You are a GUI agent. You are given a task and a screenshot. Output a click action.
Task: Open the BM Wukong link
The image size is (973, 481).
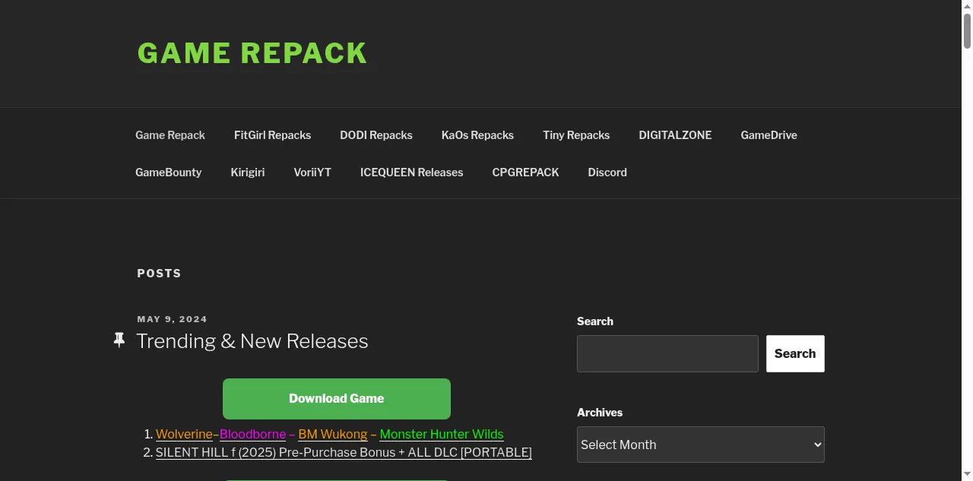click(333, 435)
